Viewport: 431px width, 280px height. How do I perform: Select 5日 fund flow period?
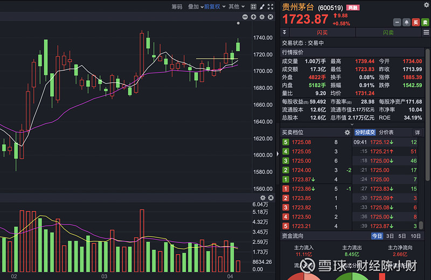pos(402,236)
